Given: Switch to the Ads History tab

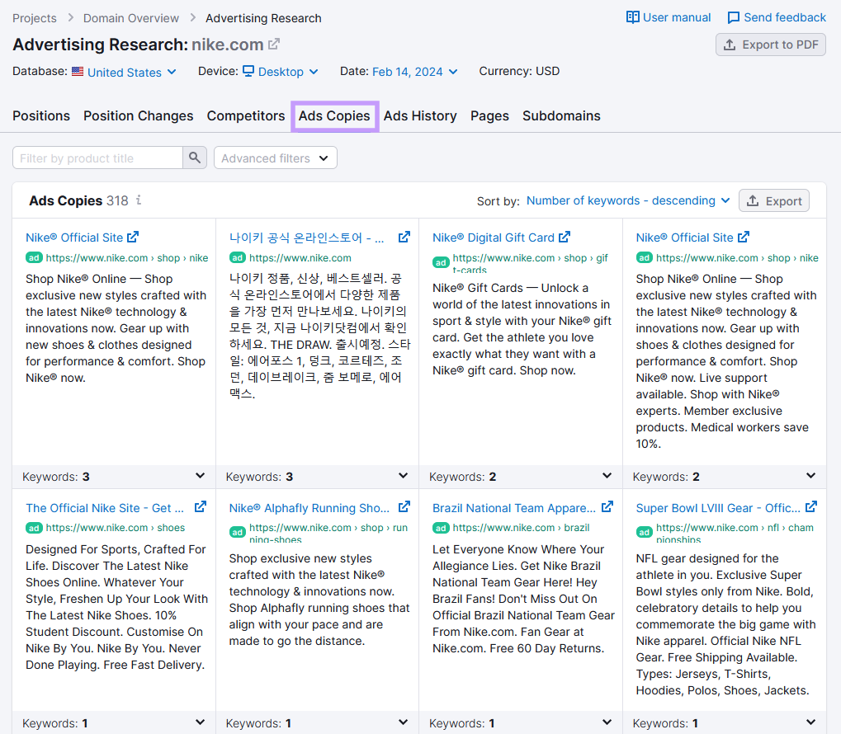Looking at the screenshot, I should [420, 115].
